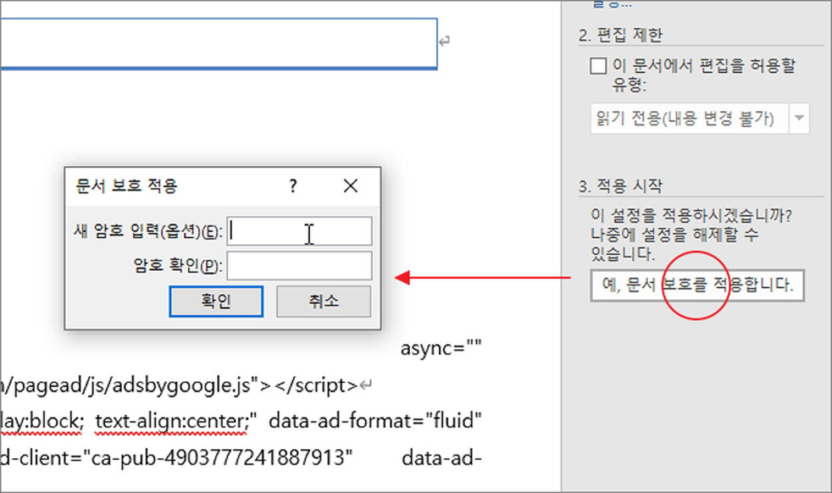Click inside the blue-bordered text box

218,43
